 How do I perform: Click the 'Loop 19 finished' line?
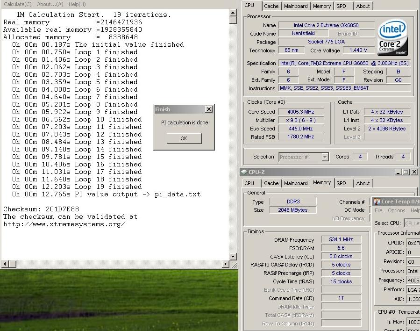77,187
